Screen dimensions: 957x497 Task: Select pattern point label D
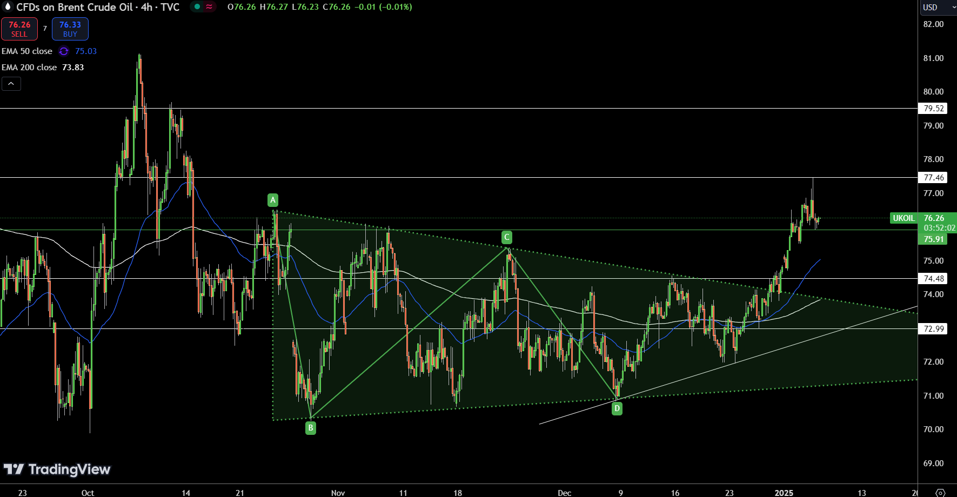tap(617, 408)
